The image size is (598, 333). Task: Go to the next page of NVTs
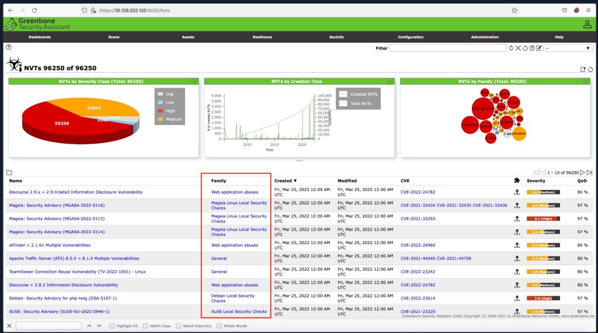582,172
